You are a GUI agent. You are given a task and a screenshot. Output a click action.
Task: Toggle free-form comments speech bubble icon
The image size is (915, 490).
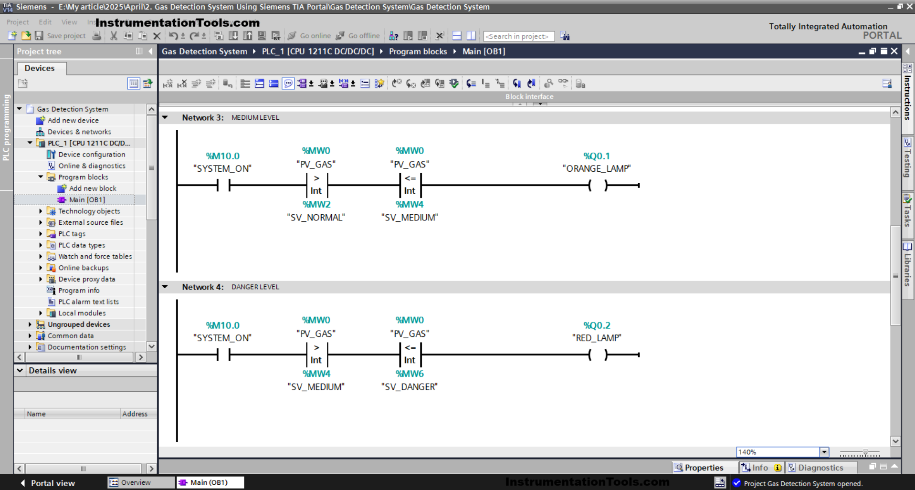288,84
